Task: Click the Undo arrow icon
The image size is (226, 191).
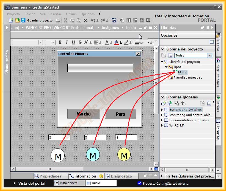Action: 93,20
